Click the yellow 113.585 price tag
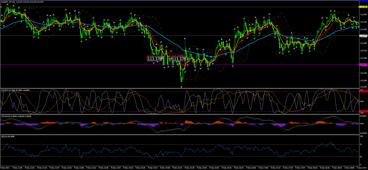This screenshot has width=368, height=170. (x=363, y=7)
